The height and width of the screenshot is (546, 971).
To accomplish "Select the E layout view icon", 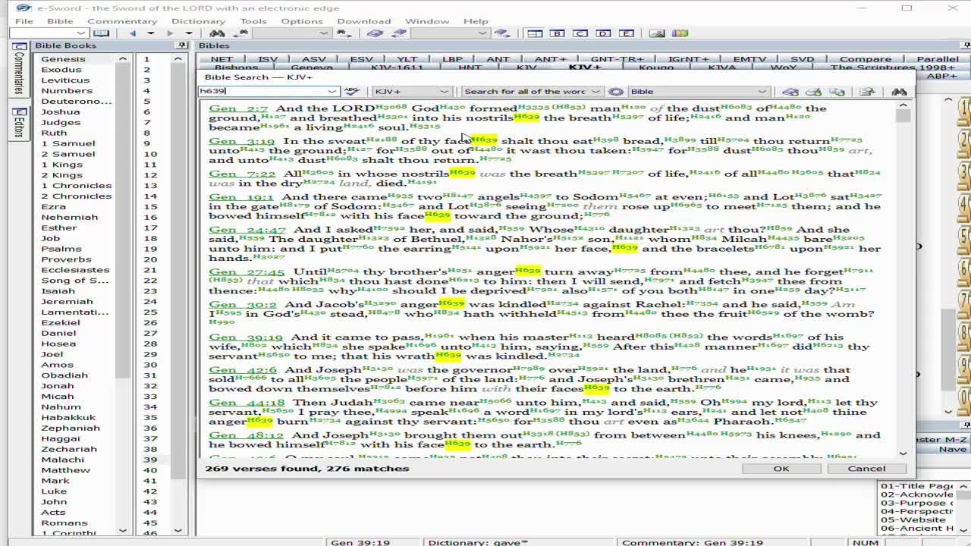I will tap(626, 33).
